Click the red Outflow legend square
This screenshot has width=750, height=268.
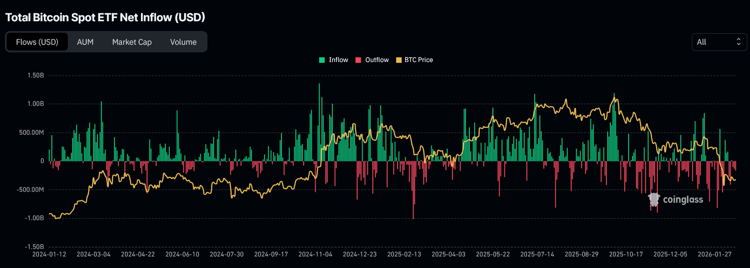358,60
